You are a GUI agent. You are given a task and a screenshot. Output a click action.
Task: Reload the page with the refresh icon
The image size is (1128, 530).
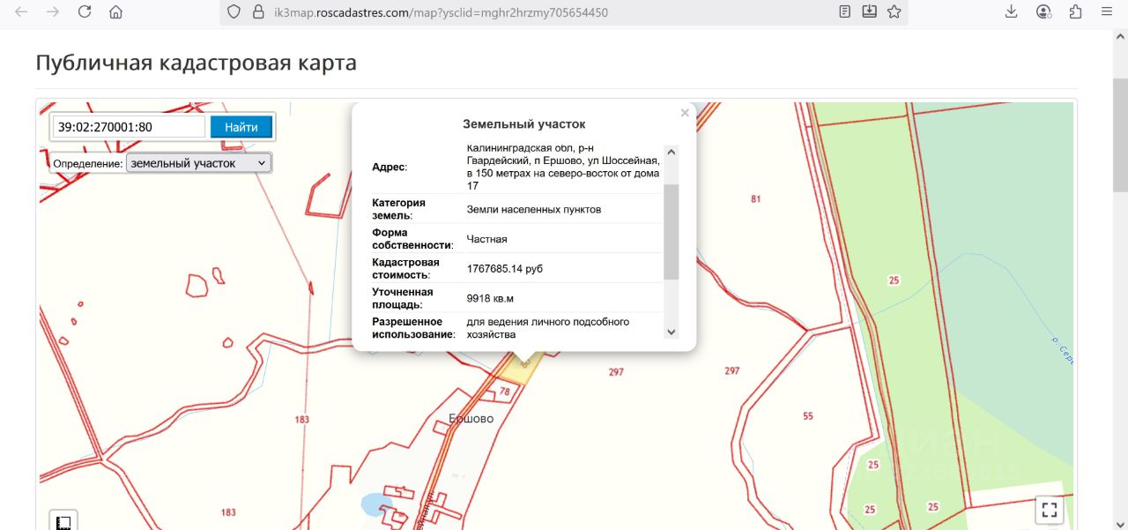point(85,12)
